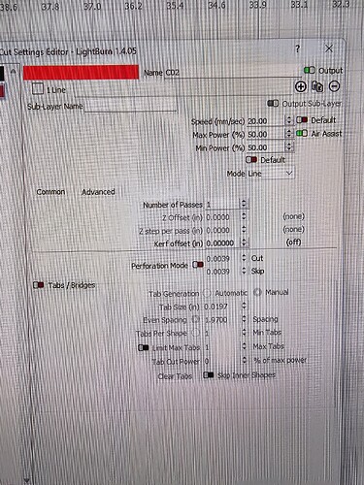Adjust the Z Offset stepper

pyautogui.click(x=244, y=216)
